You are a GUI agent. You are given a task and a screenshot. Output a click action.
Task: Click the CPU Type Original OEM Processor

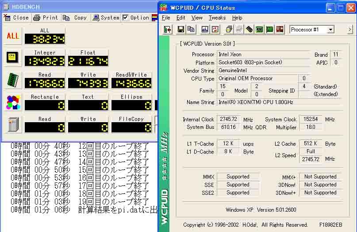[x=257, y=78]
